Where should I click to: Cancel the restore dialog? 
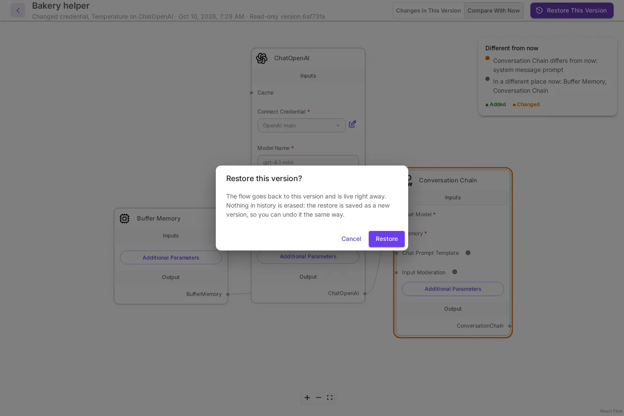pyautogui.click(x=351, y=239)
